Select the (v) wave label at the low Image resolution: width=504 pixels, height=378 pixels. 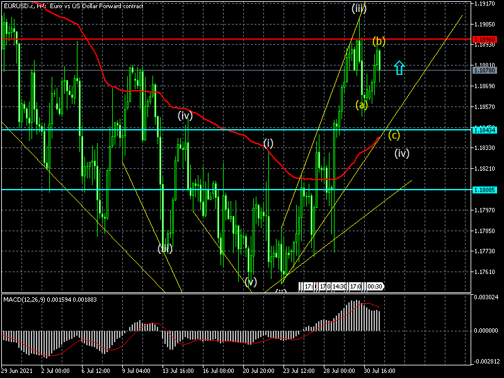(251, 282)
